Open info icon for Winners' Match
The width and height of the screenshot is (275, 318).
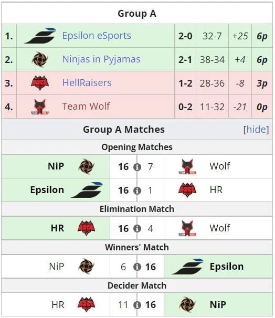[x=137, y=267]
